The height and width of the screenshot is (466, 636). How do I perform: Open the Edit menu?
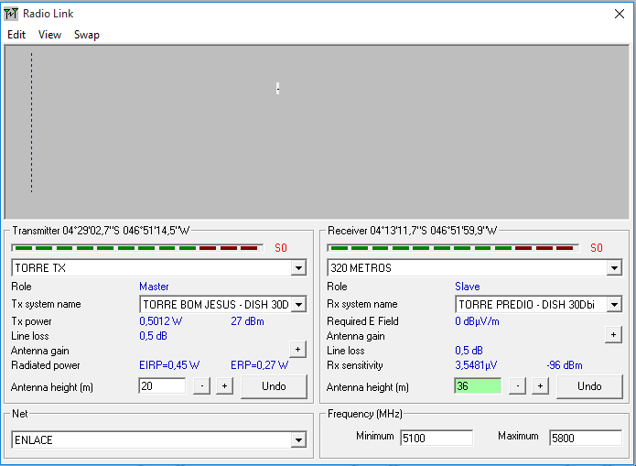click(16, 35)
